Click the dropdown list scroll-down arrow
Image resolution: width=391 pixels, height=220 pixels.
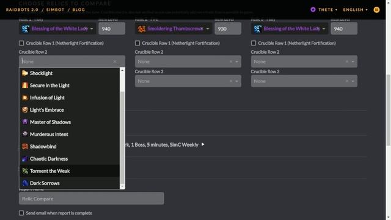(122, 186)
